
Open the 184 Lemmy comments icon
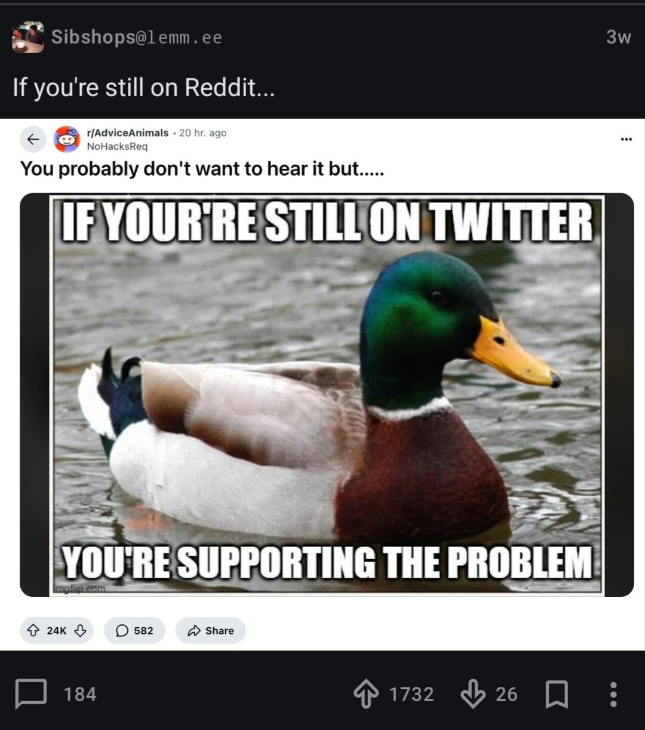pyautogui.click(x=30, y=694)
